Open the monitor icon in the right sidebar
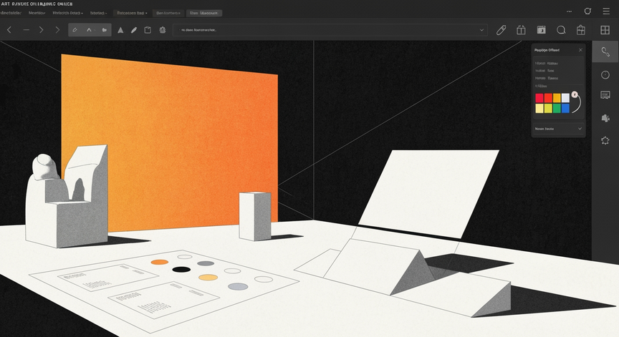Screen dimensions: 619x337 tap(605, 95)
